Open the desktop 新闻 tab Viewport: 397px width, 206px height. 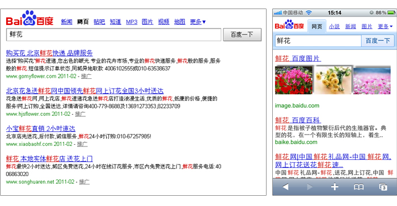pyautogui.click(x=66, y=22)
